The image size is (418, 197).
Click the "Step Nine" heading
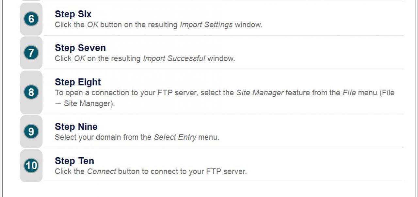(76, 127)
